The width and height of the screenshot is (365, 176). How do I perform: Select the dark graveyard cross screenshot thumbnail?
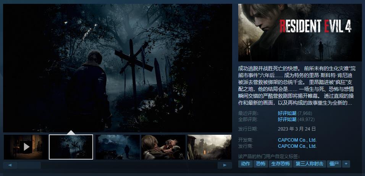tap(71, 147)
